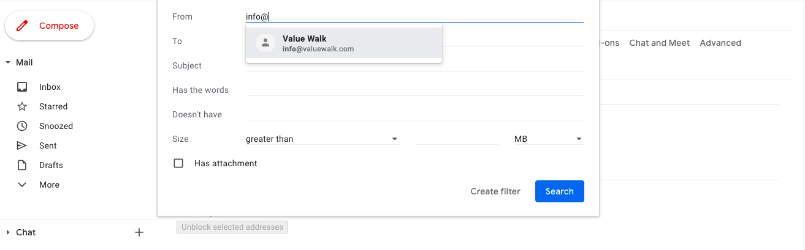Collapse the Mail section

pyautogui.click(x=8, y=62)
